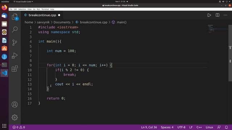
Task: Place cursor on 'int num = 100;' line
Action: pyautogui.click(x=61, y=51)
